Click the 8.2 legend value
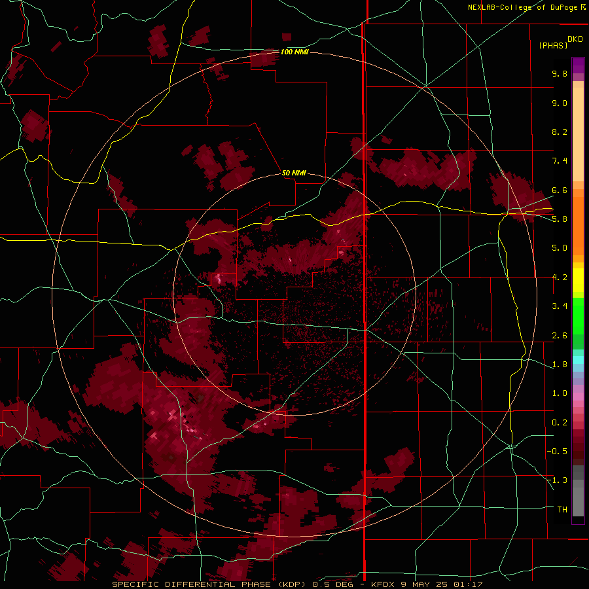 pos(560,132)
